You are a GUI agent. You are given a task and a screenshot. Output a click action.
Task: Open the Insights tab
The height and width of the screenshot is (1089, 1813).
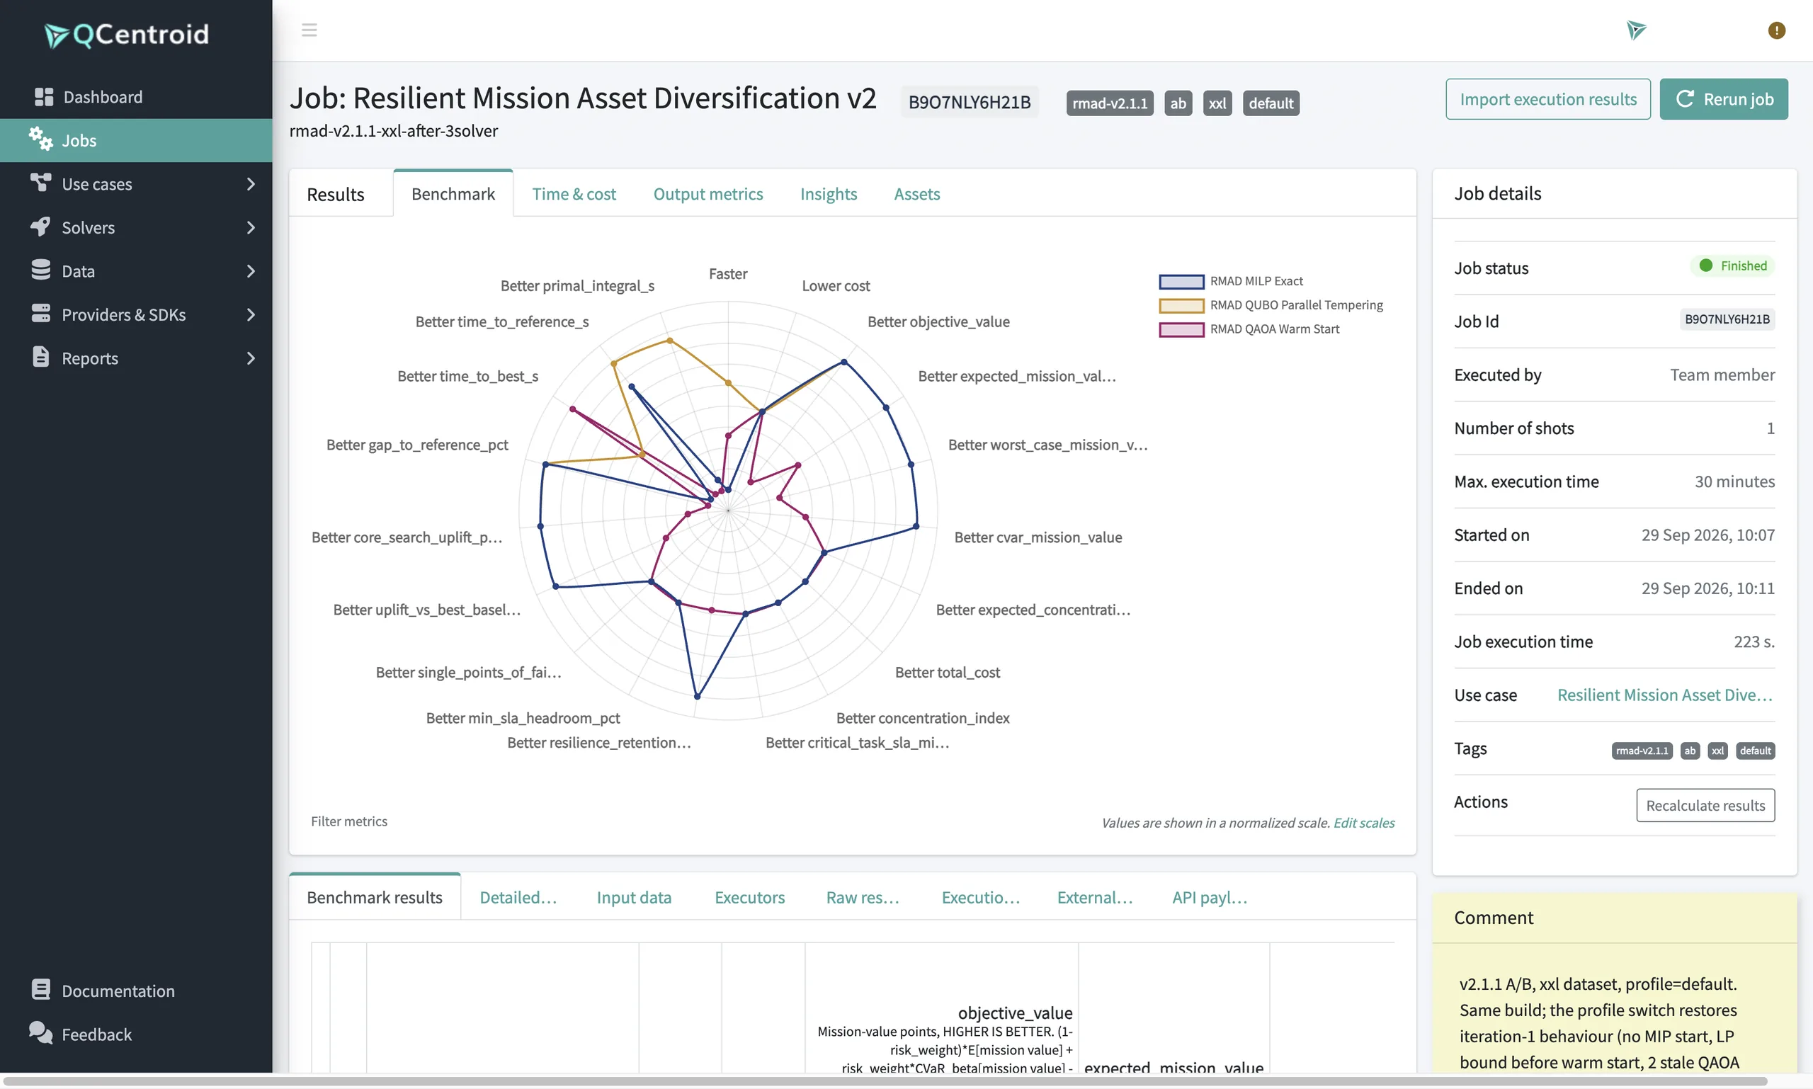[828, 194]
